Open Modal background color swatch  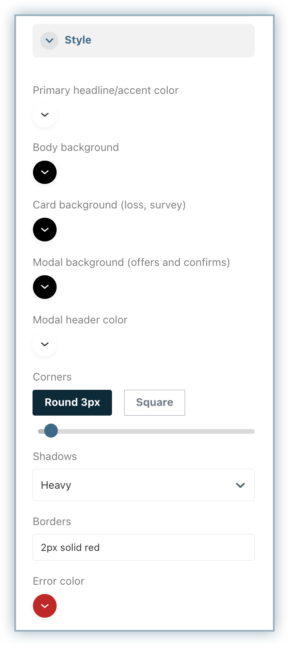coord(45,287)
